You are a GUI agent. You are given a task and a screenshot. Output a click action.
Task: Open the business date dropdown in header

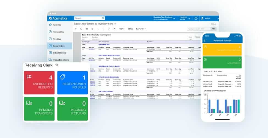pos(185,18)
